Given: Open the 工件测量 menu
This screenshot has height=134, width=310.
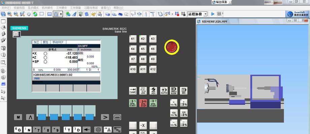Looking at the screenshot, I should (75, 8).
